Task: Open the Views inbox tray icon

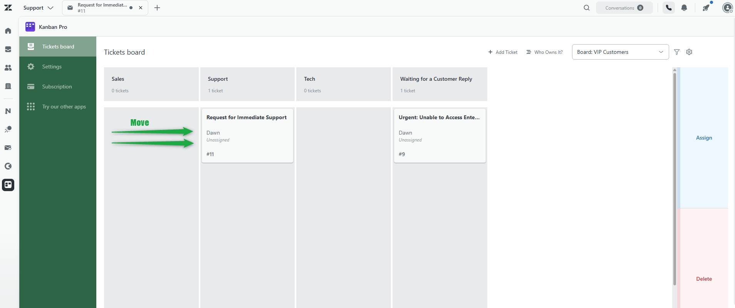Action: (8, 49)
